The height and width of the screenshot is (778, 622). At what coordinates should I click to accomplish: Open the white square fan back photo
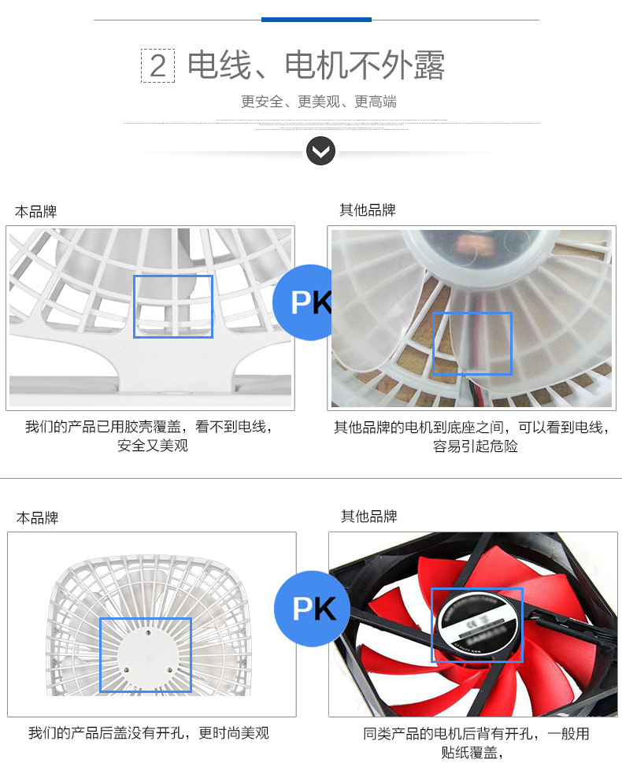pos(152,624)
